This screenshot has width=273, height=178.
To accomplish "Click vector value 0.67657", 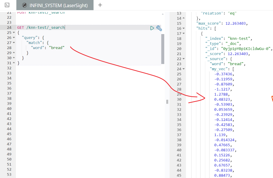I will click(222, 165).
